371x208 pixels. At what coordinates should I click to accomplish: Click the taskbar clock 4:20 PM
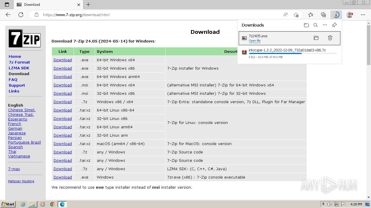356,204
